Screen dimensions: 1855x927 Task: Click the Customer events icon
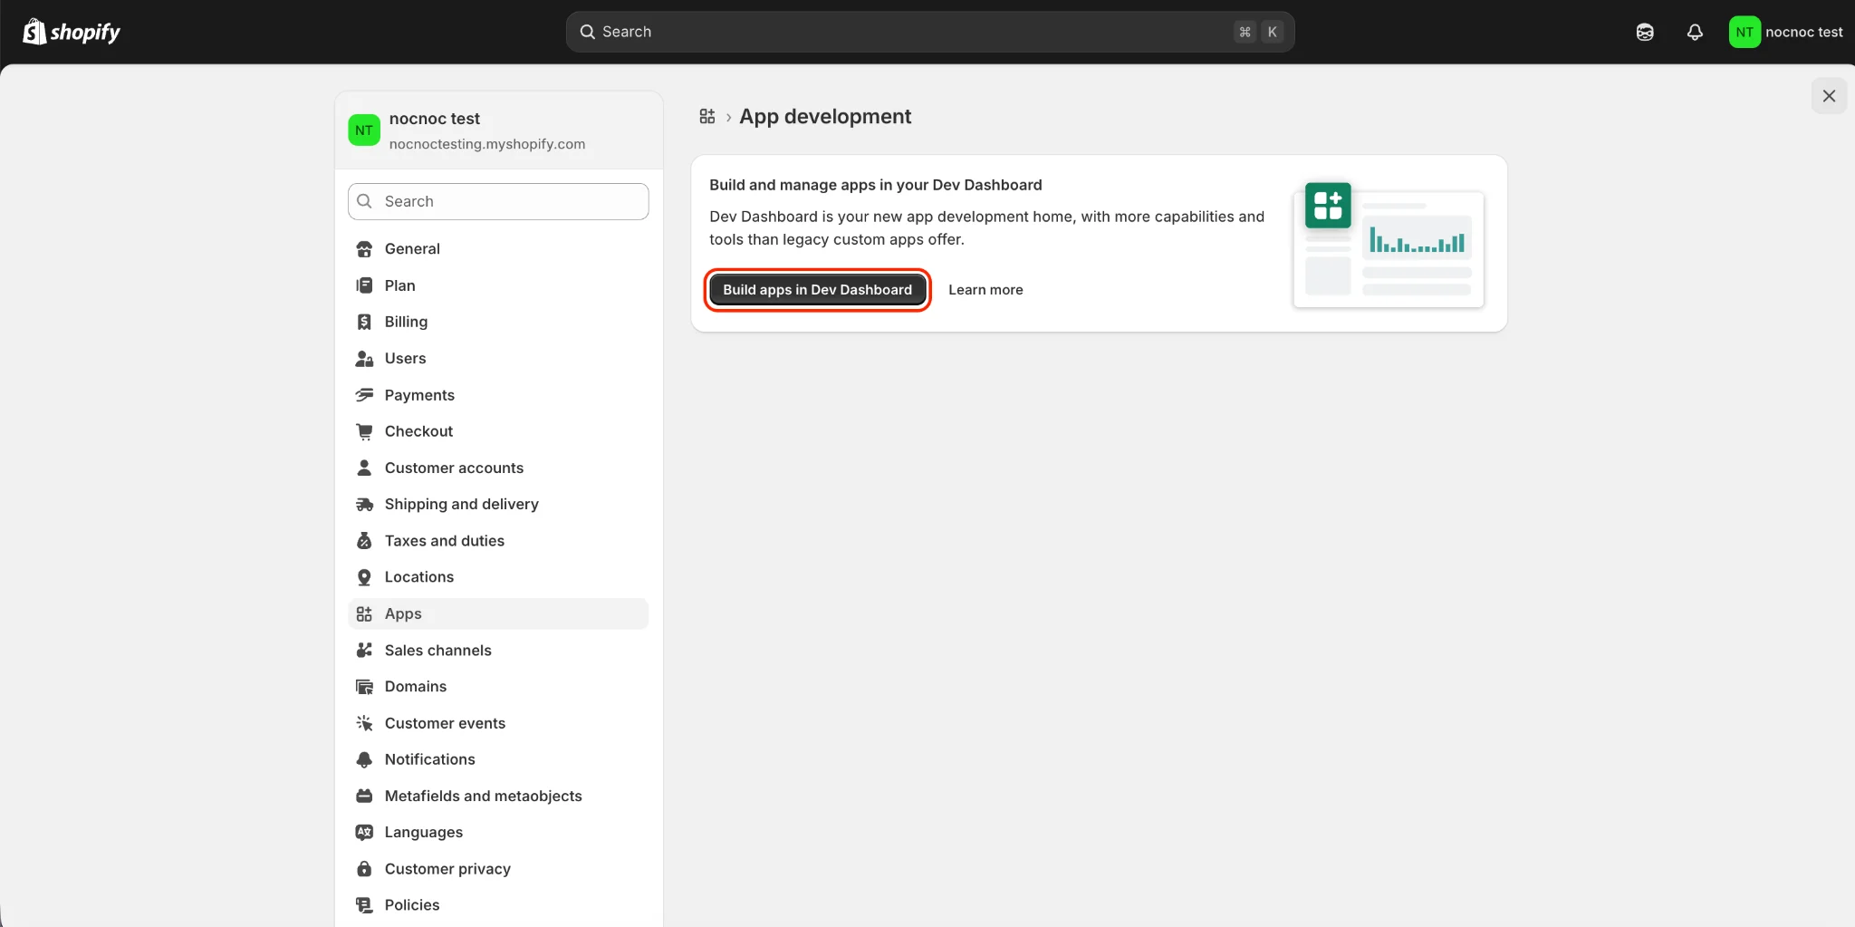[x=364, y=723]
